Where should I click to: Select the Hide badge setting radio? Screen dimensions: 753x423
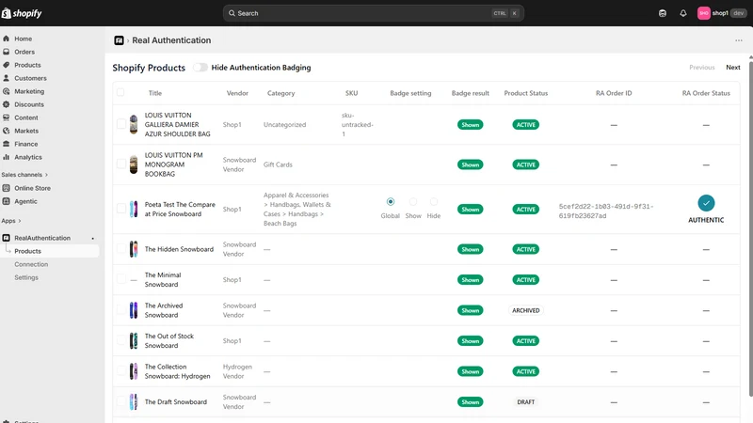pos(434,202)
